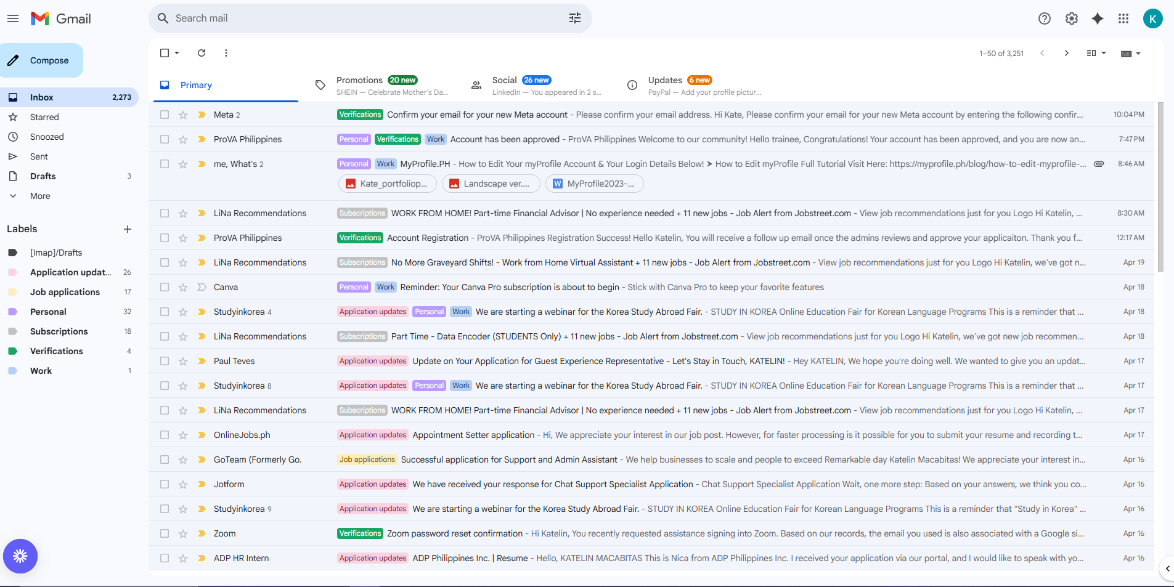Click the Compose button
Screen dimensions: 1174x587
pos(41,60)
